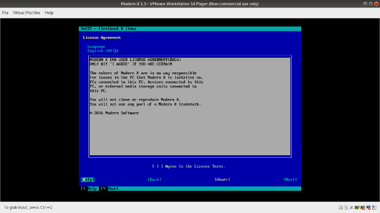Maximize the VMware Player window
This screenshot has height=213, width=380.
371,4
